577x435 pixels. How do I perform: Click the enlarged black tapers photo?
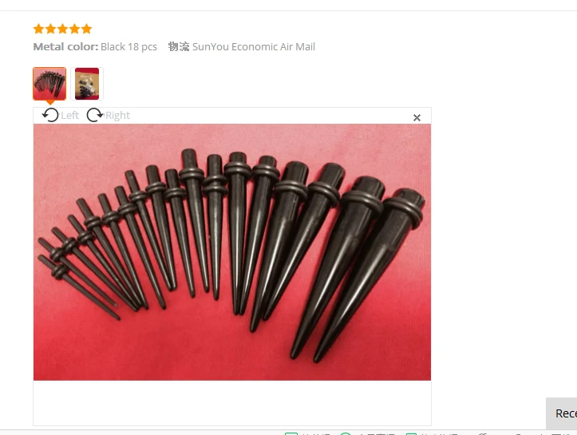(232, 252)
